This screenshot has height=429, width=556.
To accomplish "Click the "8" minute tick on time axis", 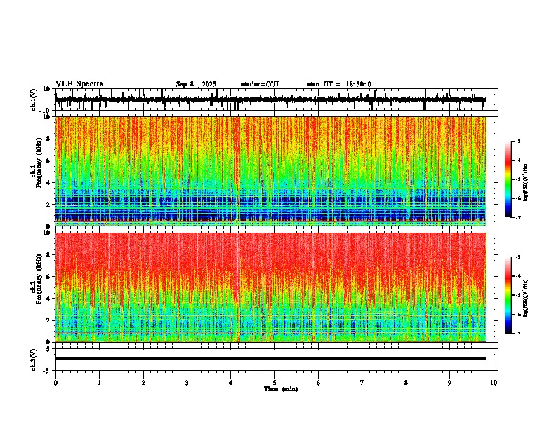I will click(x=406, y=383).
